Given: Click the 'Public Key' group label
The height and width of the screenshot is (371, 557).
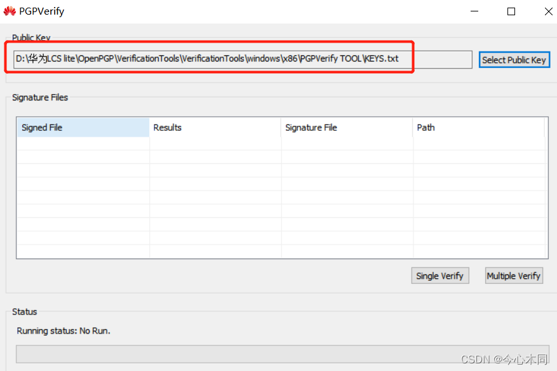Looking at the screenshot, I should pos(31,37).
